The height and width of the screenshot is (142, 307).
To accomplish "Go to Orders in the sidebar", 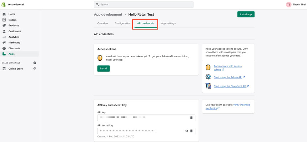I will (x=12, y=20).
